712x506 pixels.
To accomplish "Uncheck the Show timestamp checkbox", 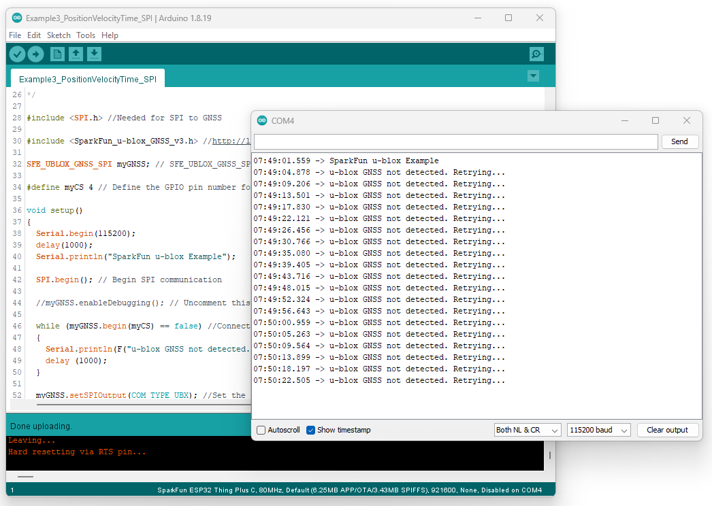I will (x=310, y=430).
